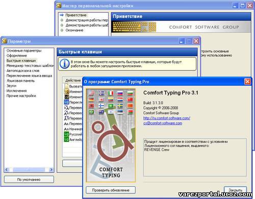
Task: Click По умолчанию button
Action: pyautogui.click(x=29, y=180)
